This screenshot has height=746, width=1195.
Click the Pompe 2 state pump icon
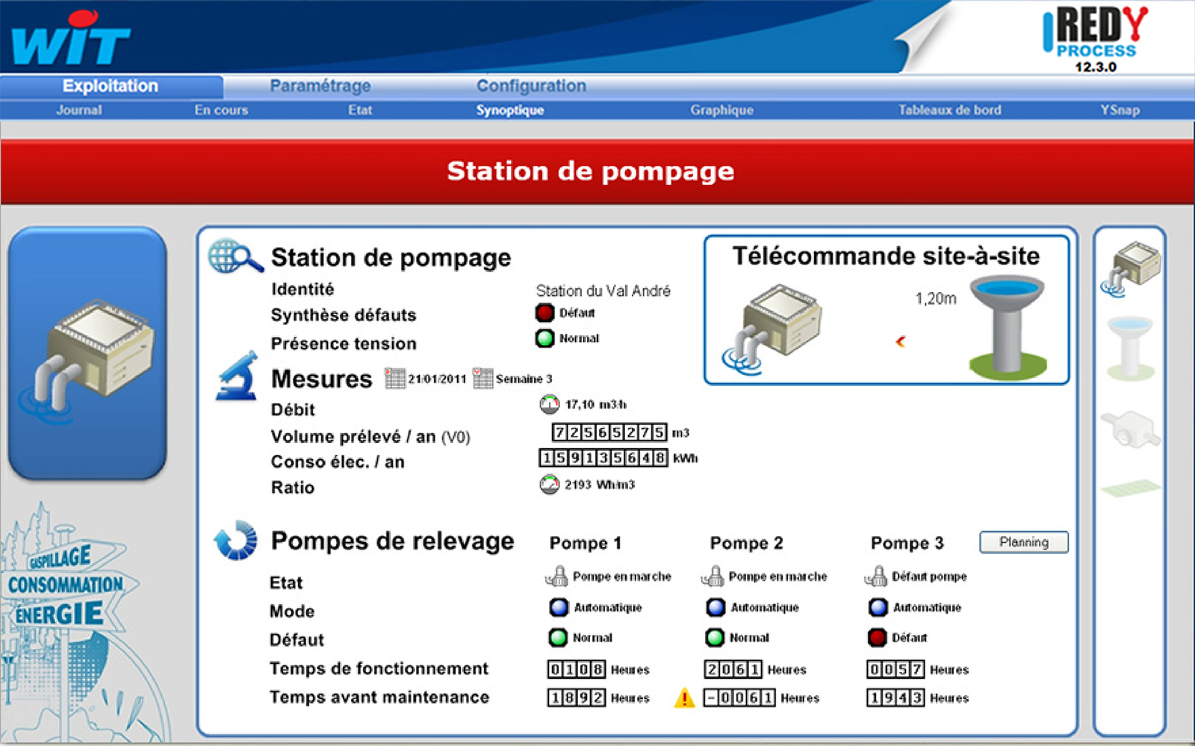pos(713,576)
